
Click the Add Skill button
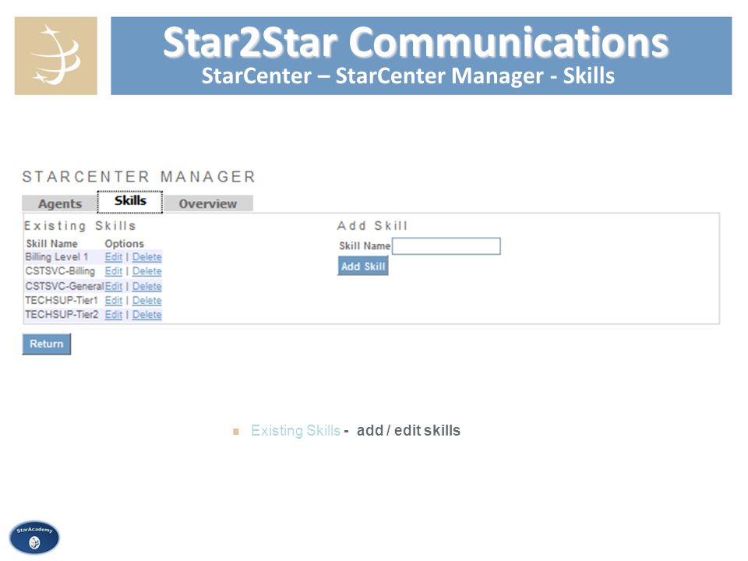pos(363,266)
